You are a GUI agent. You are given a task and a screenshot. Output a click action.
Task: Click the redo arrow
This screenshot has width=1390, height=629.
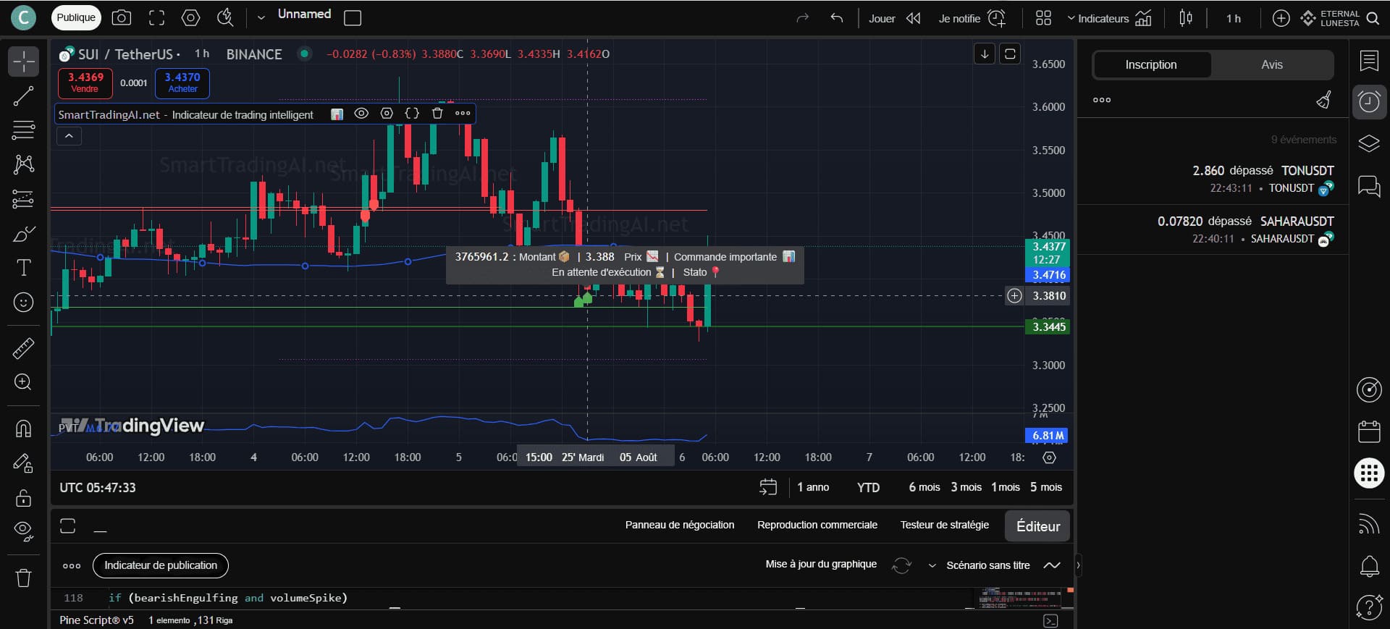tap(802, 18)
